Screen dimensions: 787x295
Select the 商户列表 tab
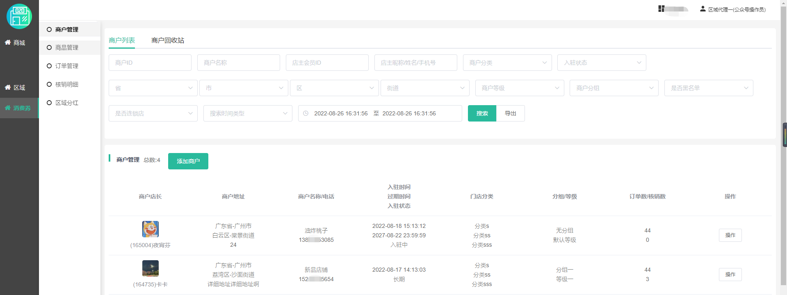coord(122,40)
